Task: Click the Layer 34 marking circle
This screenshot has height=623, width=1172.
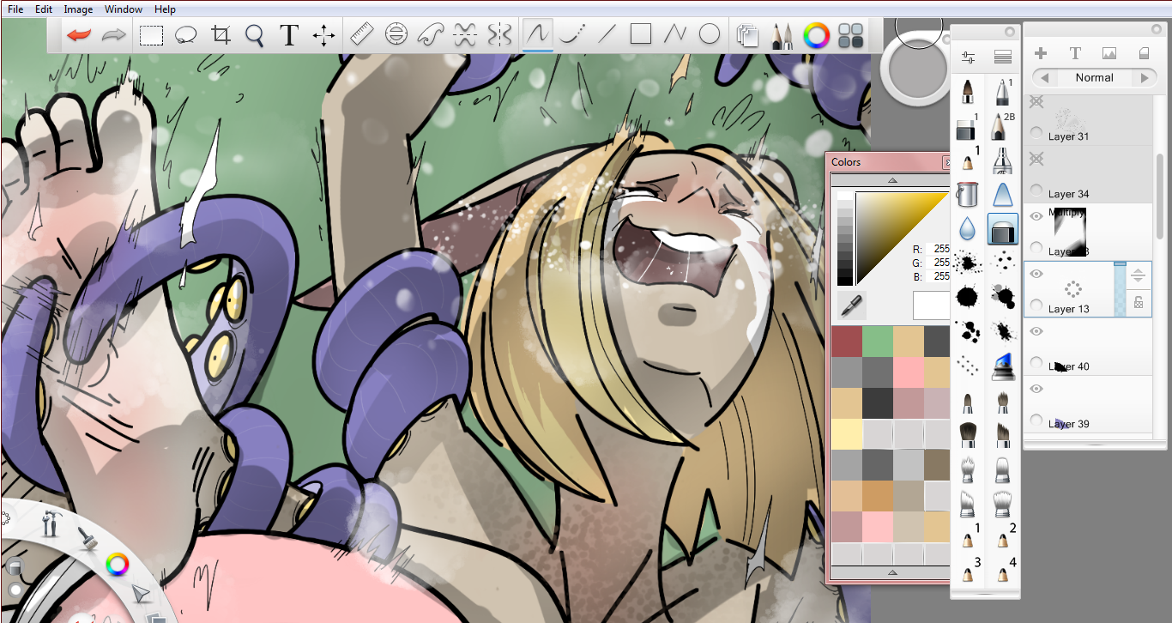Action: coord(1036,191)
